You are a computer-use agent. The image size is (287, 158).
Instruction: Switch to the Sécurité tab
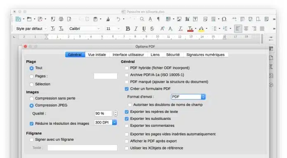(x=173, y=55)
